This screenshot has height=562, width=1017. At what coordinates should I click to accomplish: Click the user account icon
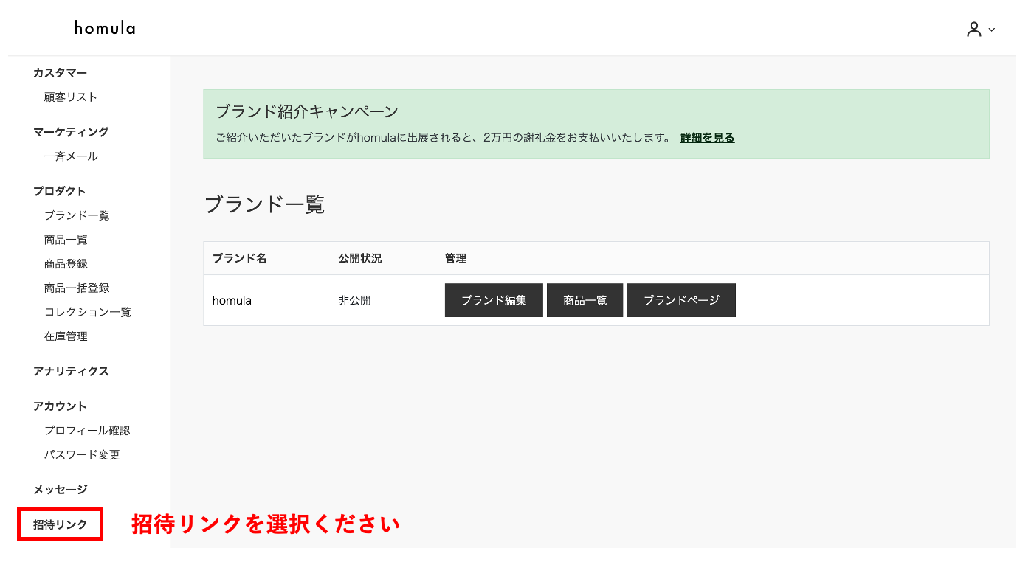coord(974,30)
